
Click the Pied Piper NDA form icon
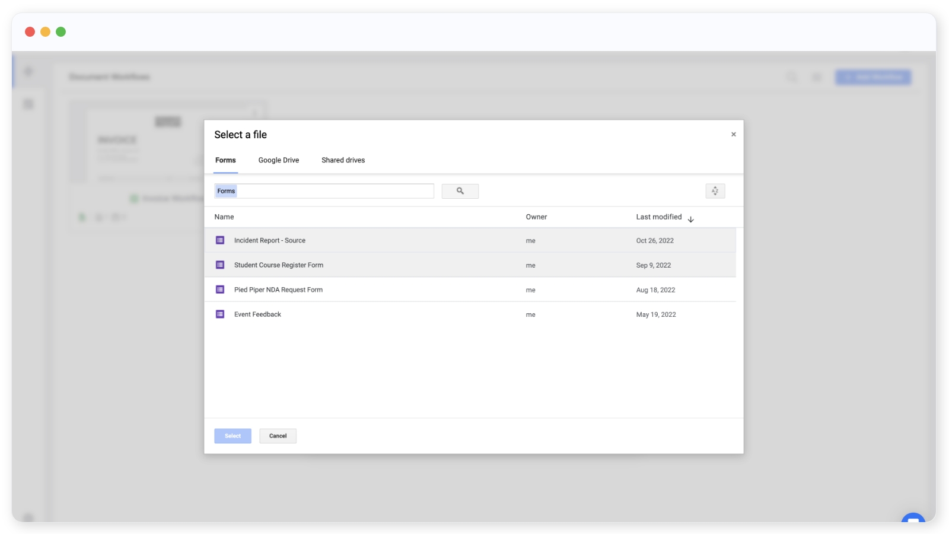(x=220, y=290)
